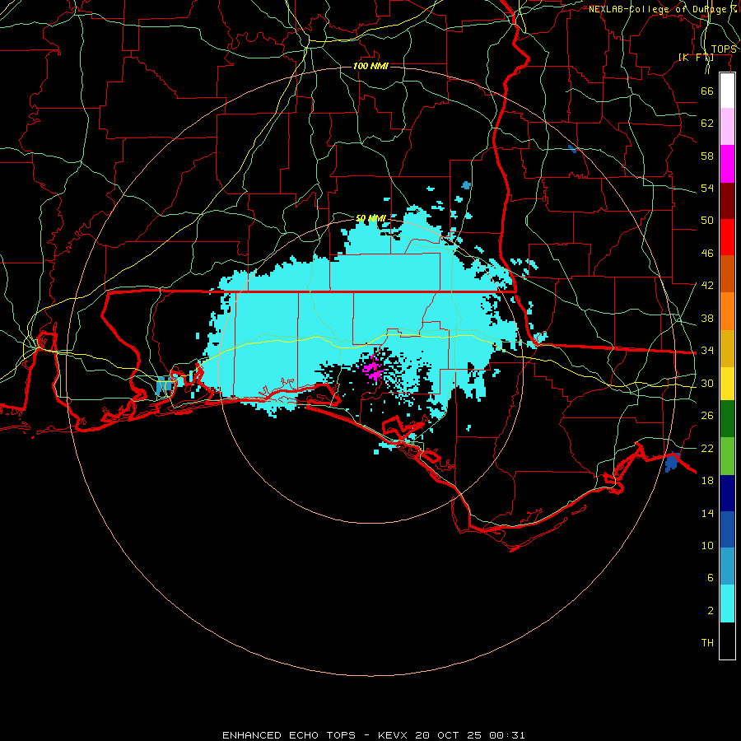Click the 'K FT' units label
The image size is (741, 741).
coord(696,58)
